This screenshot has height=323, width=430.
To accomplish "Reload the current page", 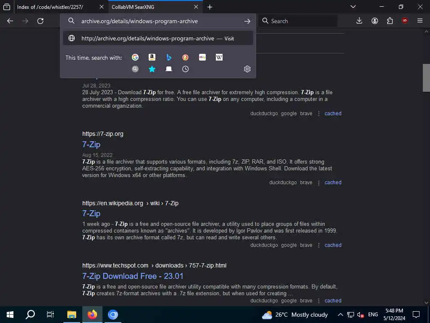I will pos(40,21).
